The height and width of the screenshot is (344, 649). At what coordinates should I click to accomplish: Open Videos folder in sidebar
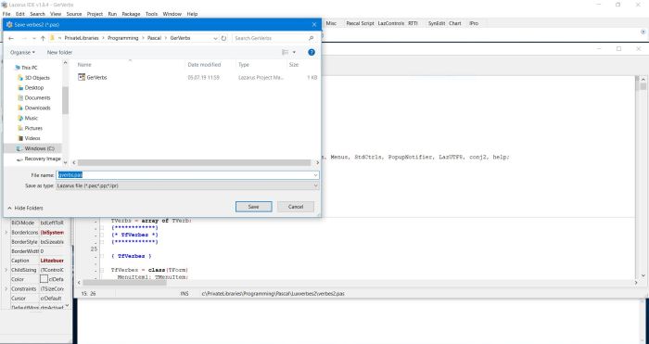click(32, 138)
